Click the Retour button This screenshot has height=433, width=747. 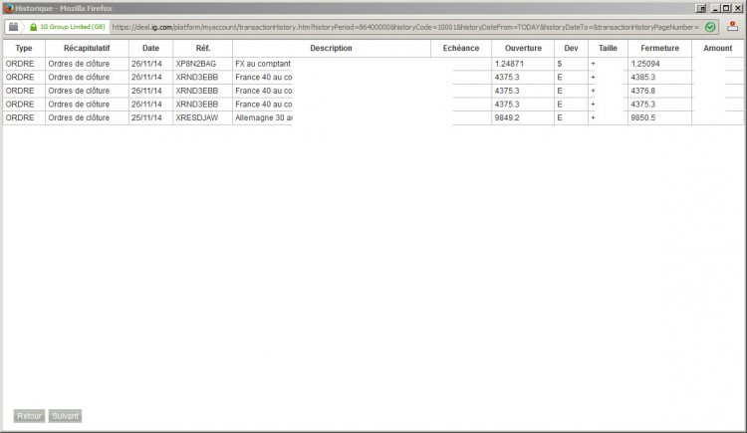point(29,416)
